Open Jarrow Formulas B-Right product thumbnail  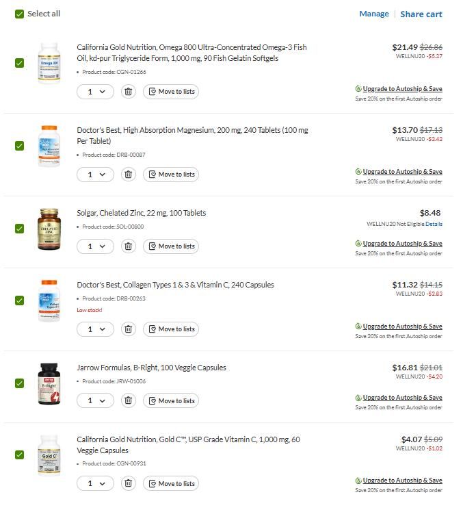coord(49,384)
